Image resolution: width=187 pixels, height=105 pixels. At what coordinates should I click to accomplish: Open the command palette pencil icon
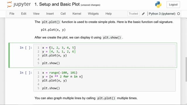pyautogui.click(x=143, y=14)
